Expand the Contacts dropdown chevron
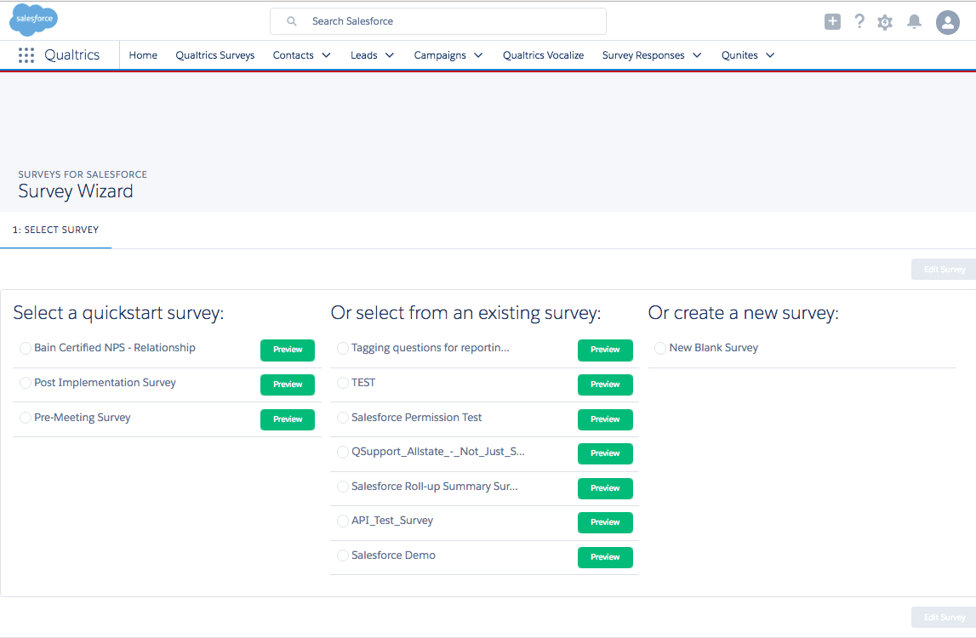Screen dimensions: 976x638 [326, 55]
